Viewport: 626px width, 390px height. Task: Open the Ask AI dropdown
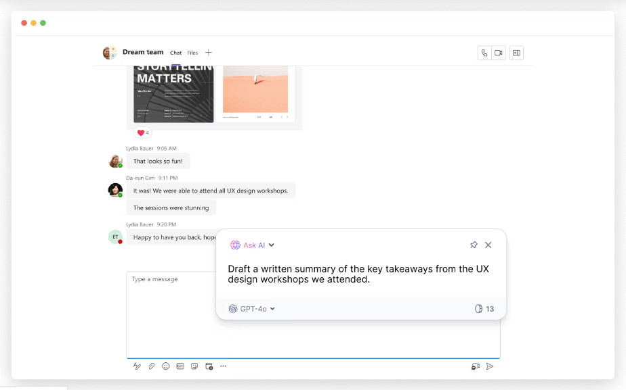272,245
